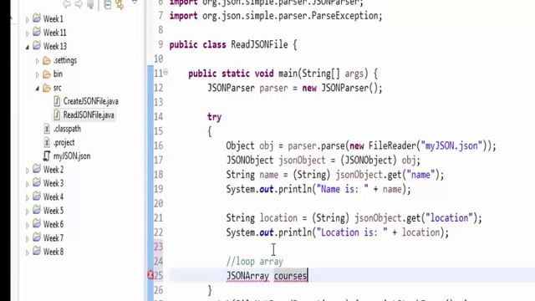Click the src folder icon
The image size is (535, 301).
(47, 88)
